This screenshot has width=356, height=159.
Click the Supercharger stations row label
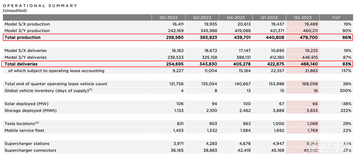(x=27, y=144)
